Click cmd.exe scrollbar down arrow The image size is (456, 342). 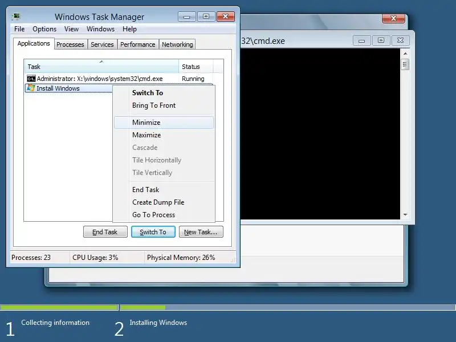(405, 215)
